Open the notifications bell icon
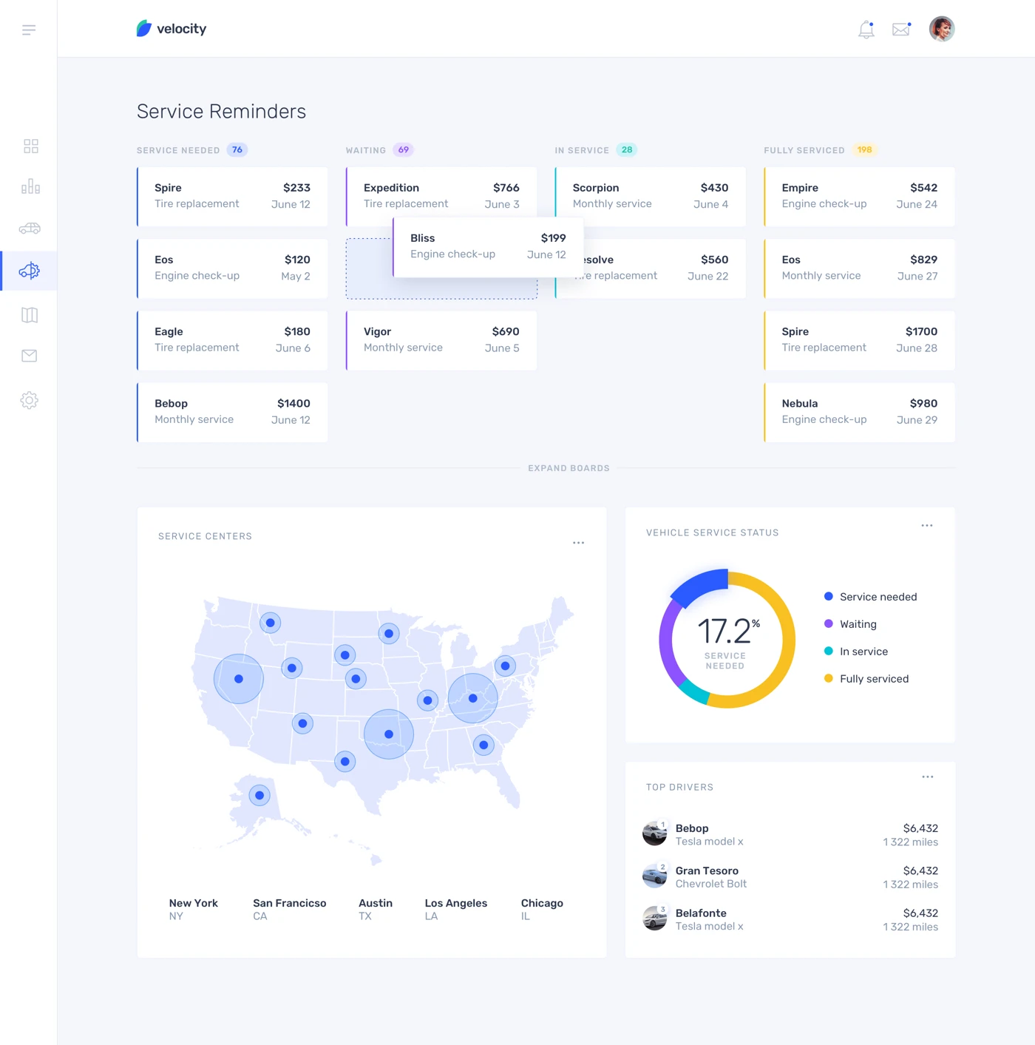Image resolution: width=1035 pixels, height=1045 pixels. click(865, 30)
